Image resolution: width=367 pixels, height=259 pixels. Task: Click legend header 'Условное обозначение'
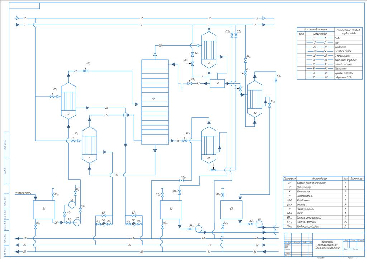(315, 29)
